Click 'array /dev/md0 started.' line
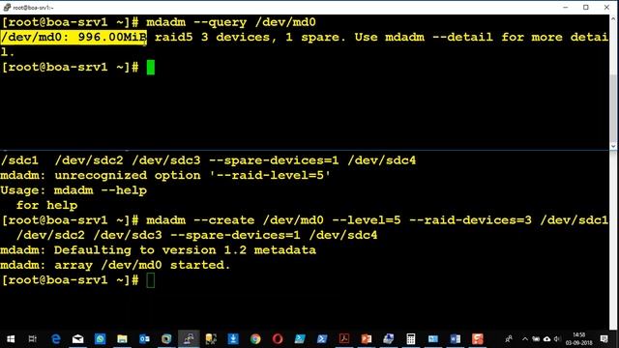Viewport: 619px width, 348px height. click(115, 265)
